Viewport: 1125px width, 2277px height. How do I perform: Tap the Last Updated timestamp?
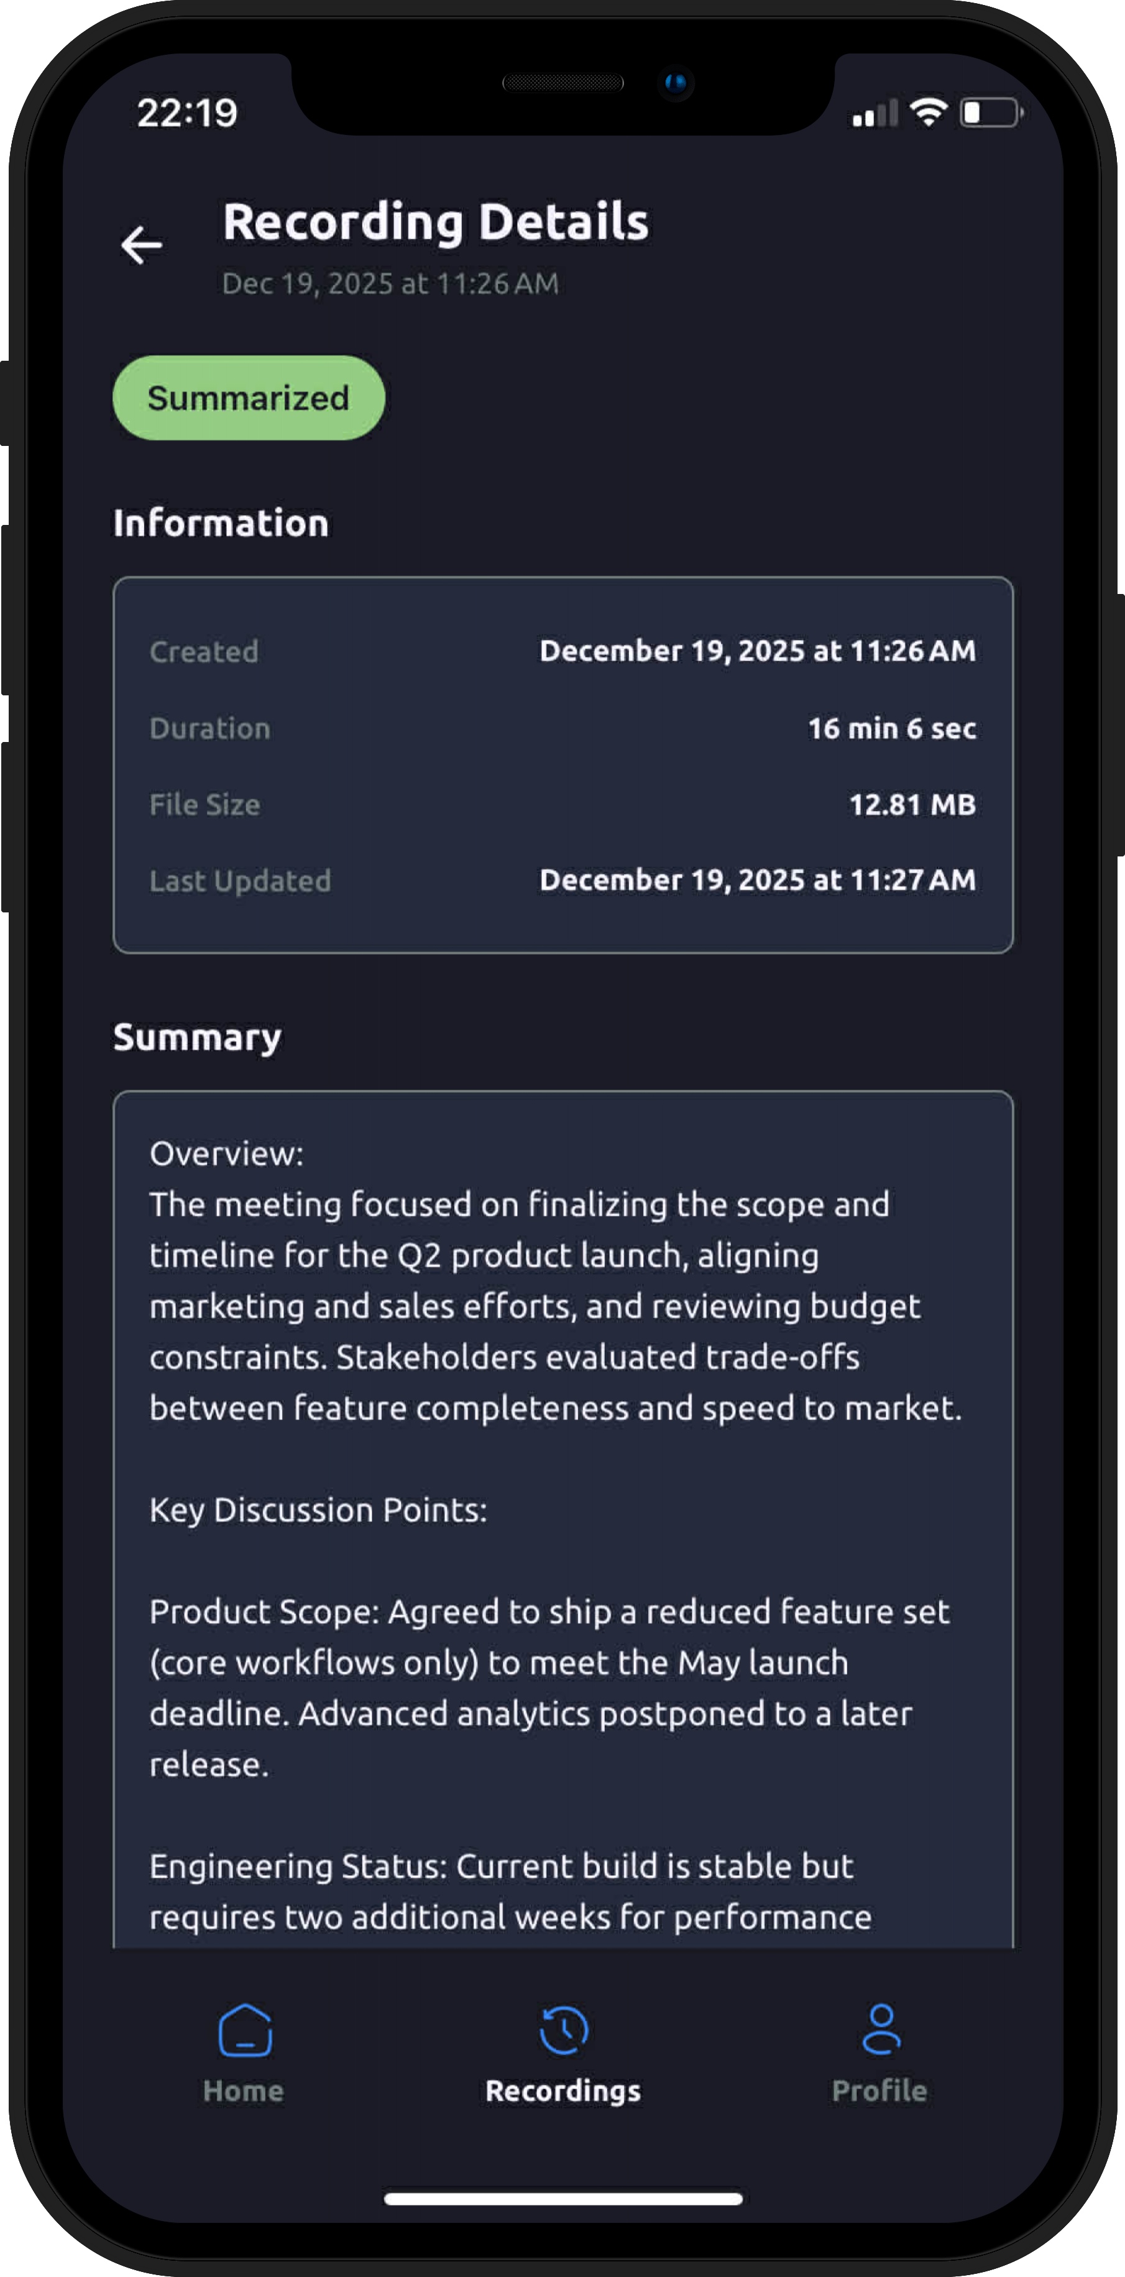pyautogui.click(x=756, y=879)
